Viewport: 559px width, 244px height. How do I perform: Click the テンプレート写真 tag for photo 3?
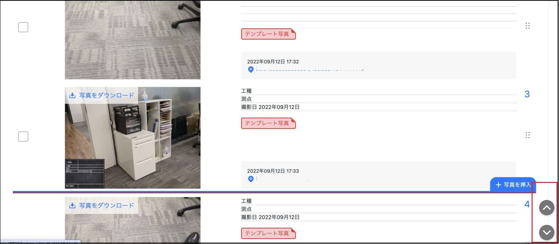268,123
